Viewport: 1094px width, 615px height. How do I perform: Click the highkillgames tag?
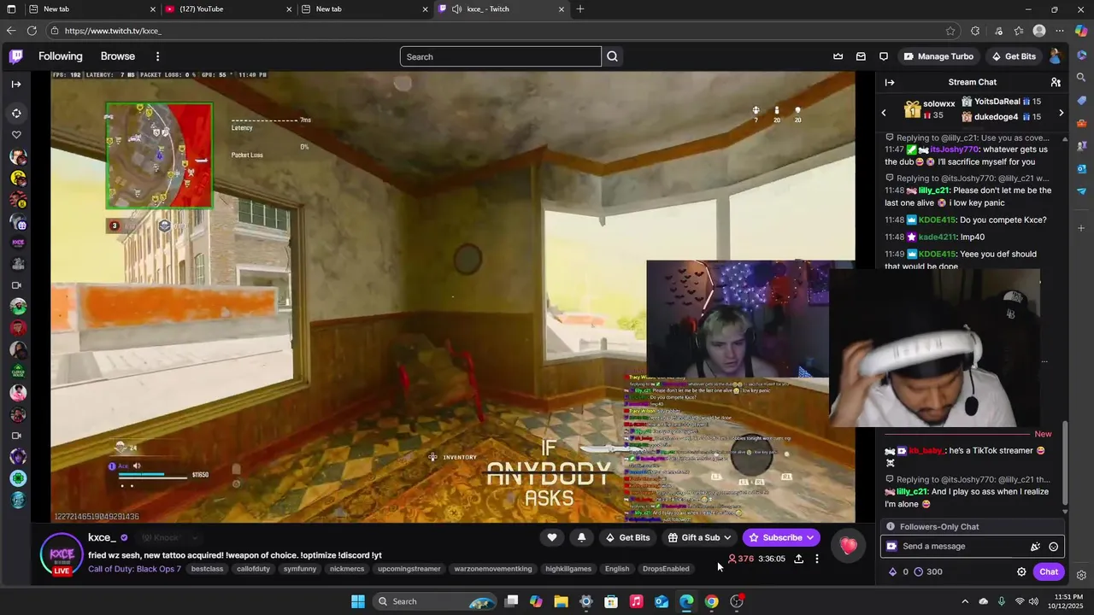(x=568, y=569)
